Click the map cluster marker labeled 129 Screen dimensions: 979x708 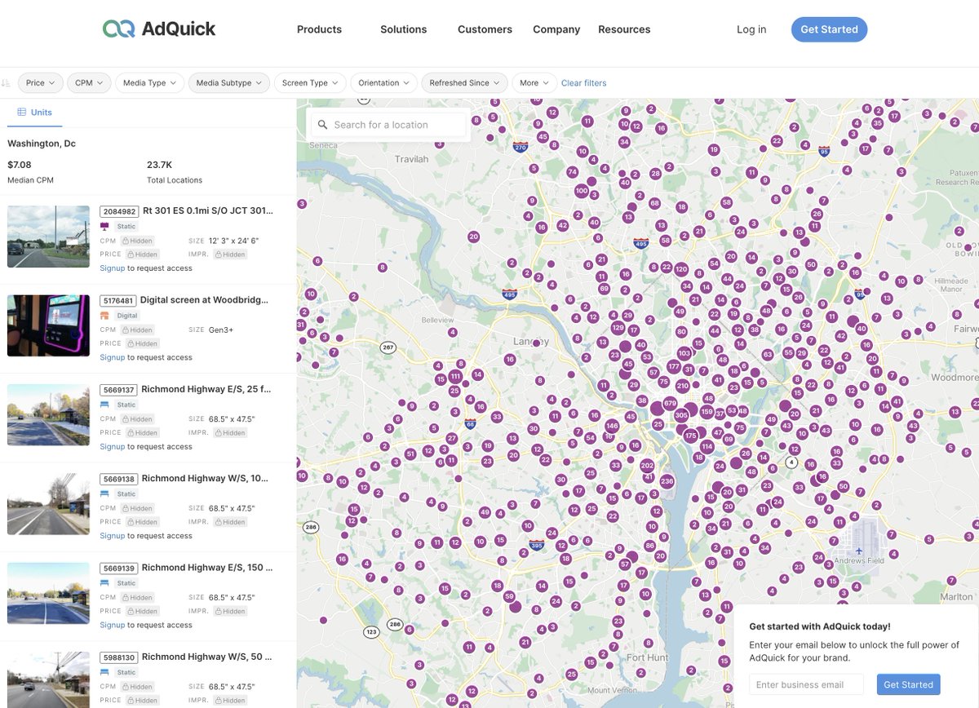618,328
